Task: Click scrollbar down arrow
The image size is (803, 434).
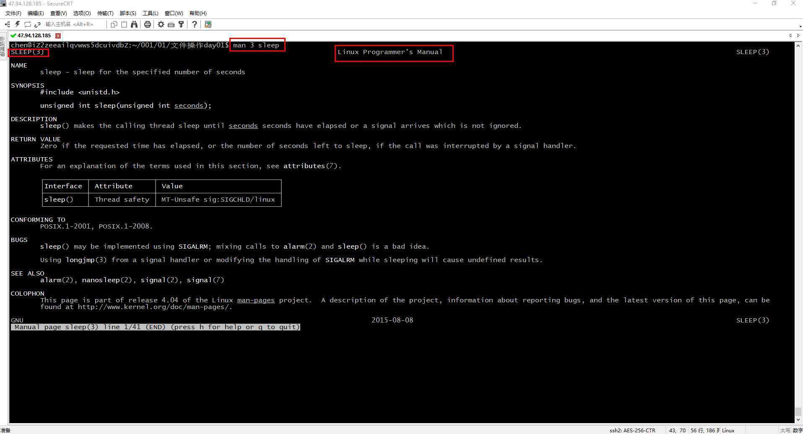Action: click(x=798, y=419)
